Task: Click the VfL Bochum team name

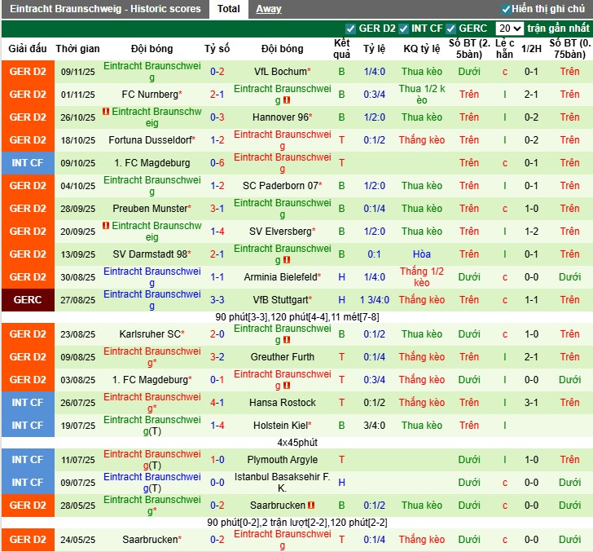Action: tap(282, 72)
